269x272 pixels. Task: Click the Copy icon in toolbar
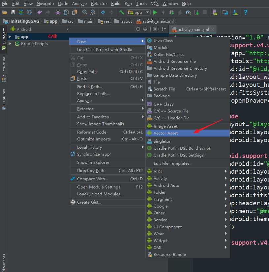66,12
